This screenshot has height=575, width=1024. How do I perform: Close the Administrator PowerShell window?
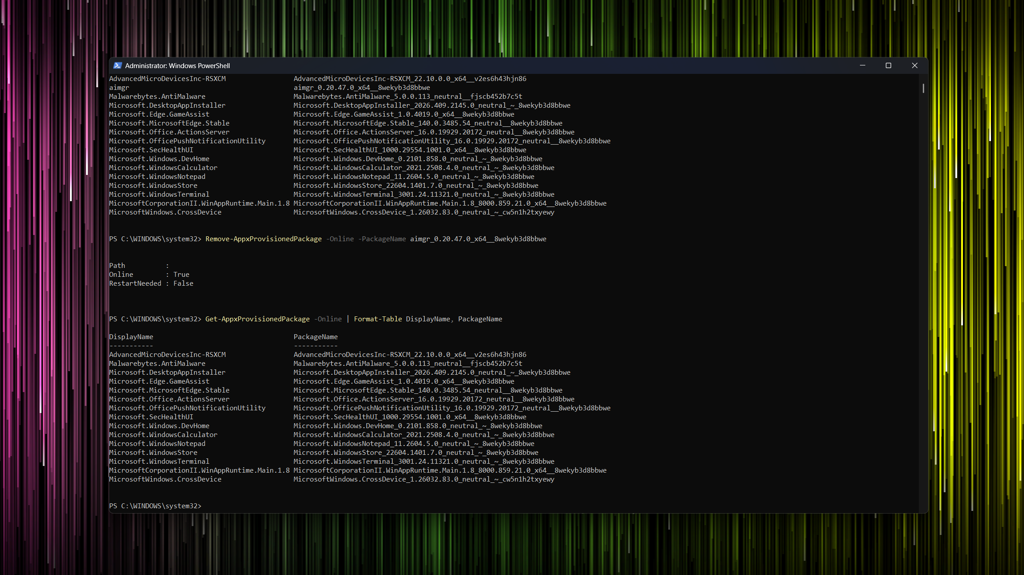915,65
